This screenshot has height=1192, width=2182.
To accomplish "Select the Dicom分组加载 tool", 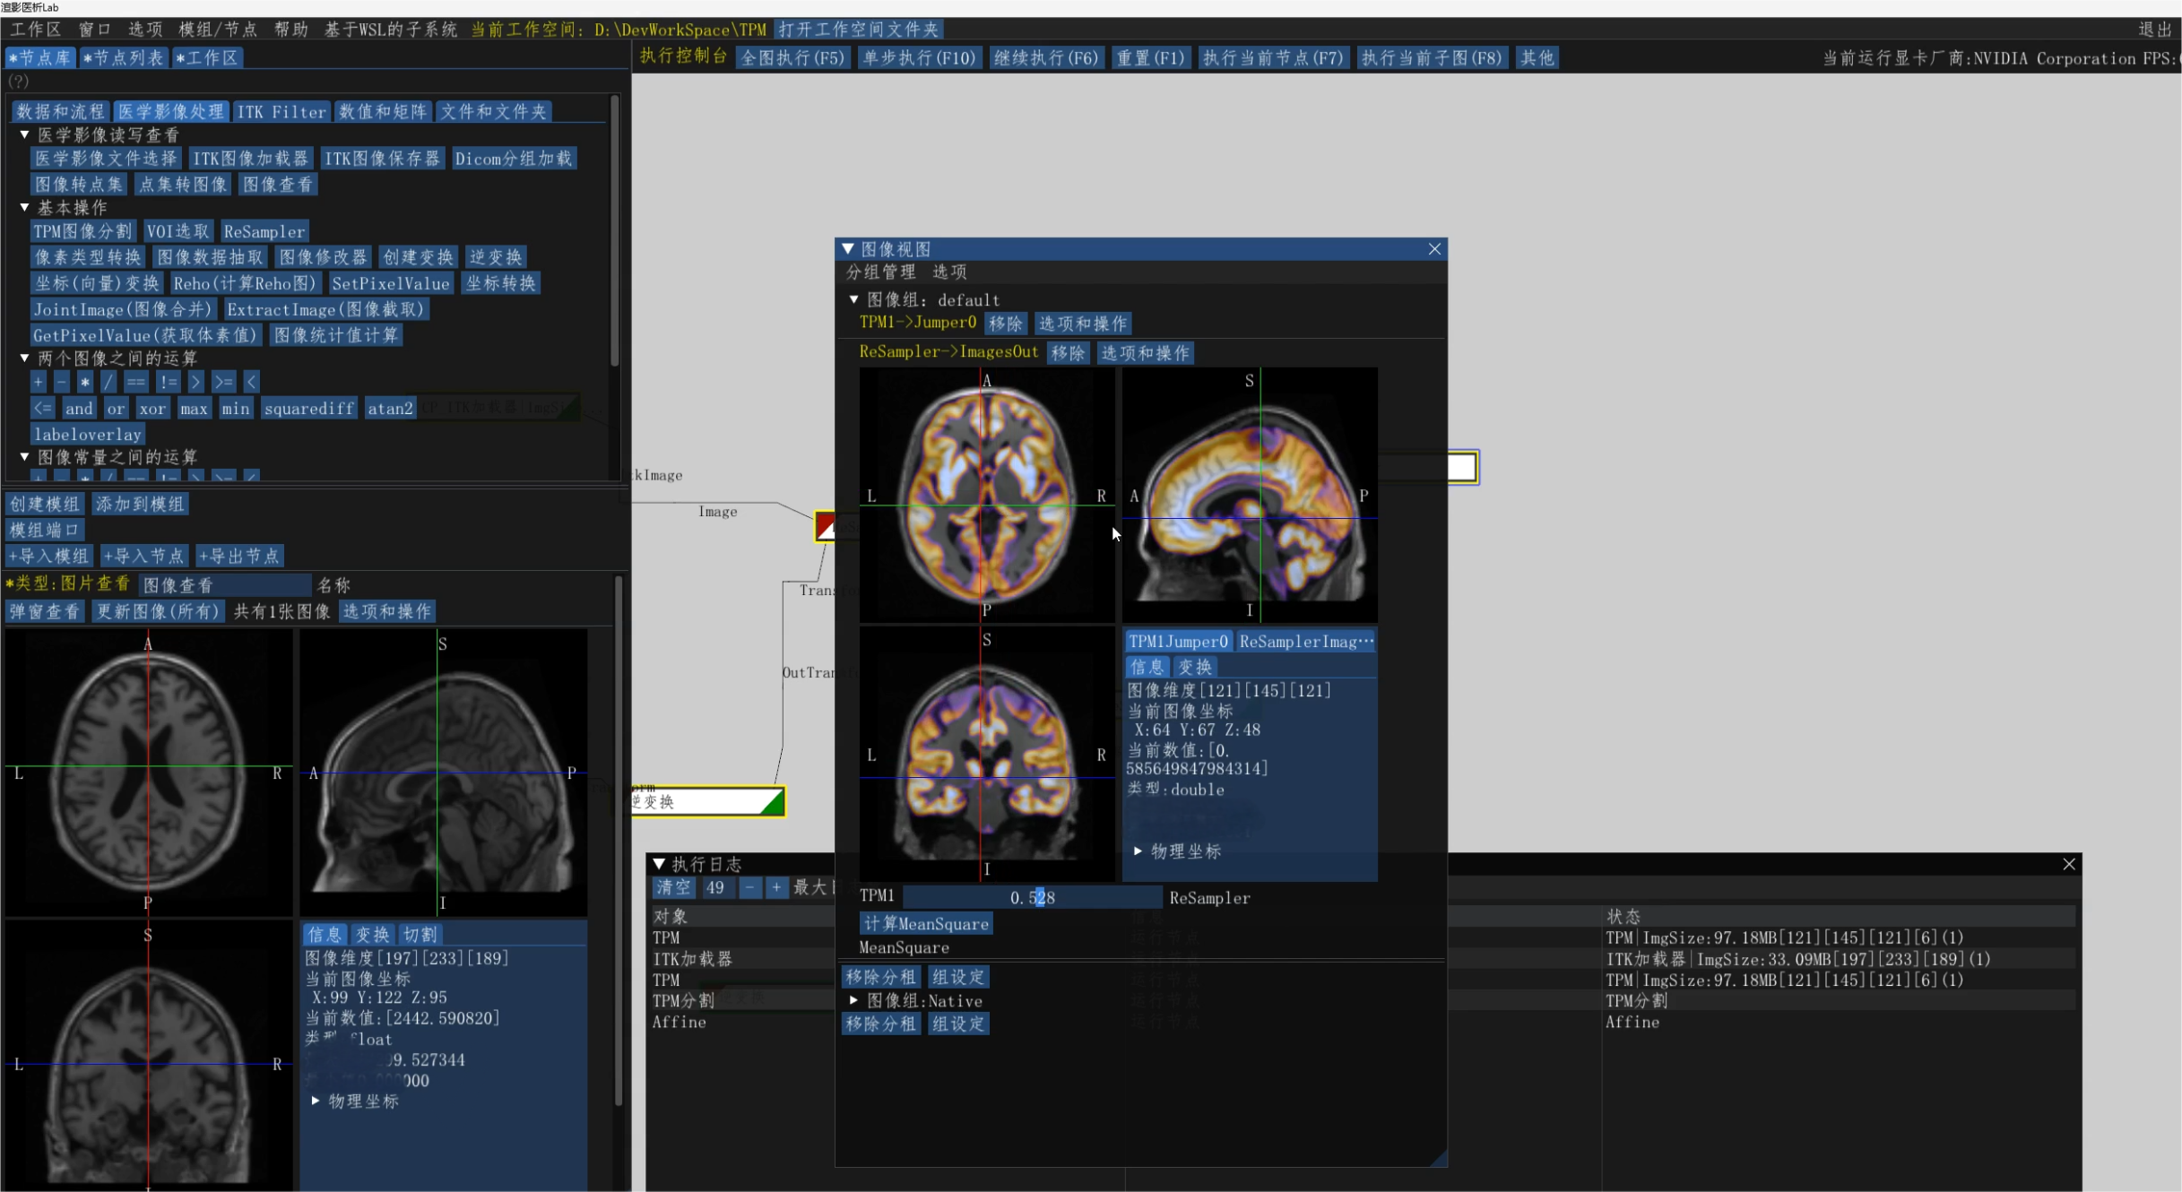I will pyautogui.click(x=514, y=158).
